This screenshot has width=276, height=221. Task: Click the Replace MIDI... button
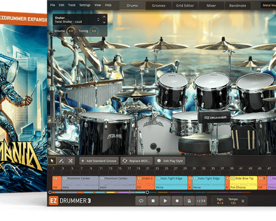tap(136, 161)
